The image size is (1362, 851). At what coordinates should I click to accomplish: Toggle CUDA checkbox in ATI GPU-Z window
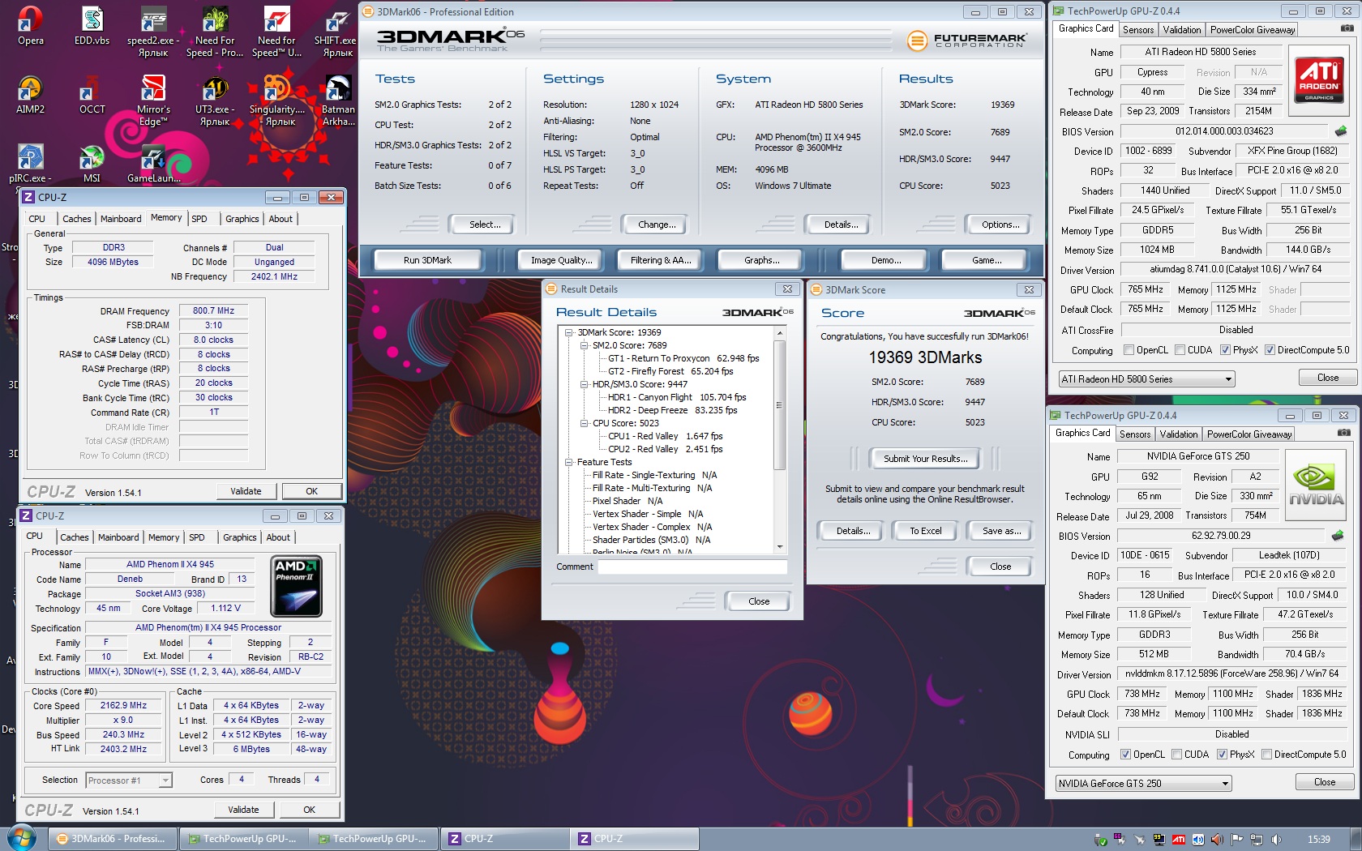click(x=1180, y=350)
